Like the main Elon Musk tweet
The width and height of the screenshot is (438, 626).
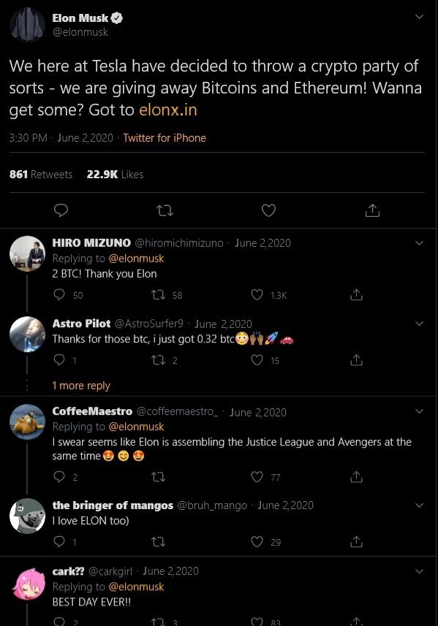tap(268, 210)
